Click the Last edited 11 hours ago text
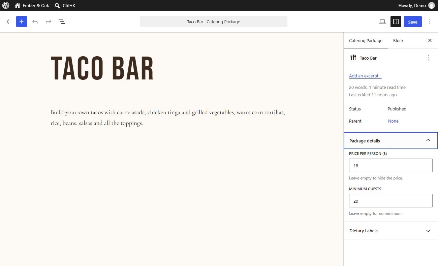Screen dimensions: 438x266 (x=373, y=95)
